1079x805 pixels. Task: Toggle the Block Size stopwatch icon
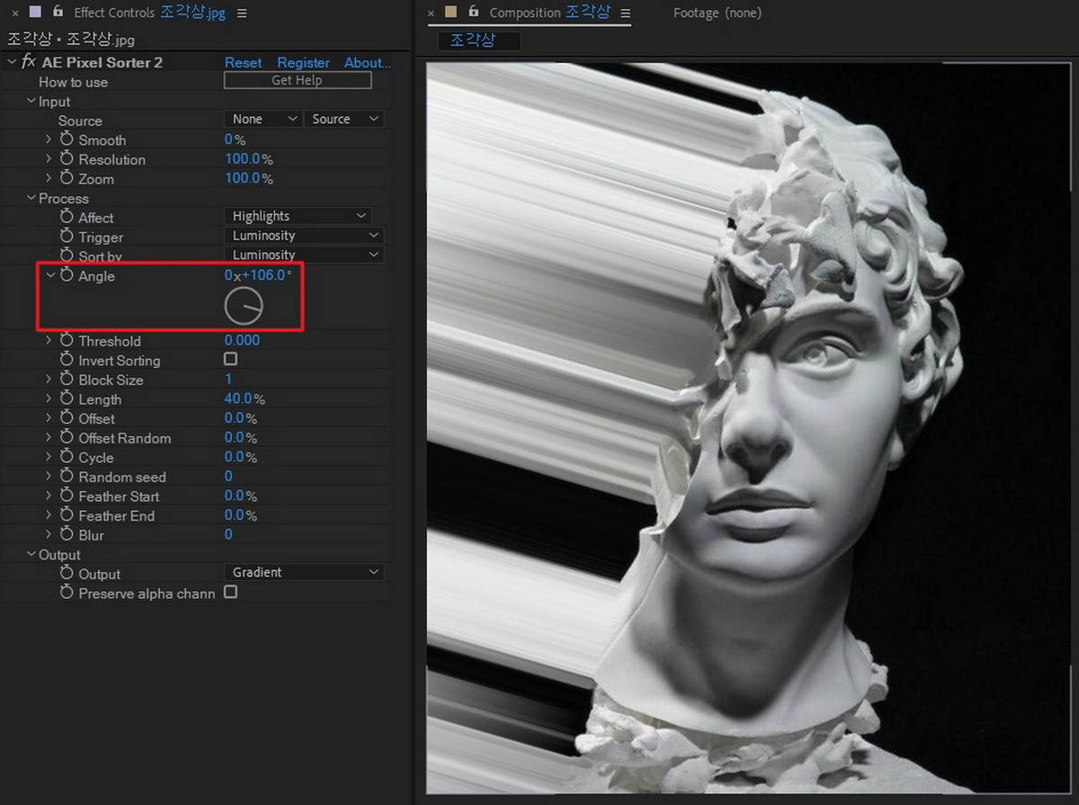[67, 380]
